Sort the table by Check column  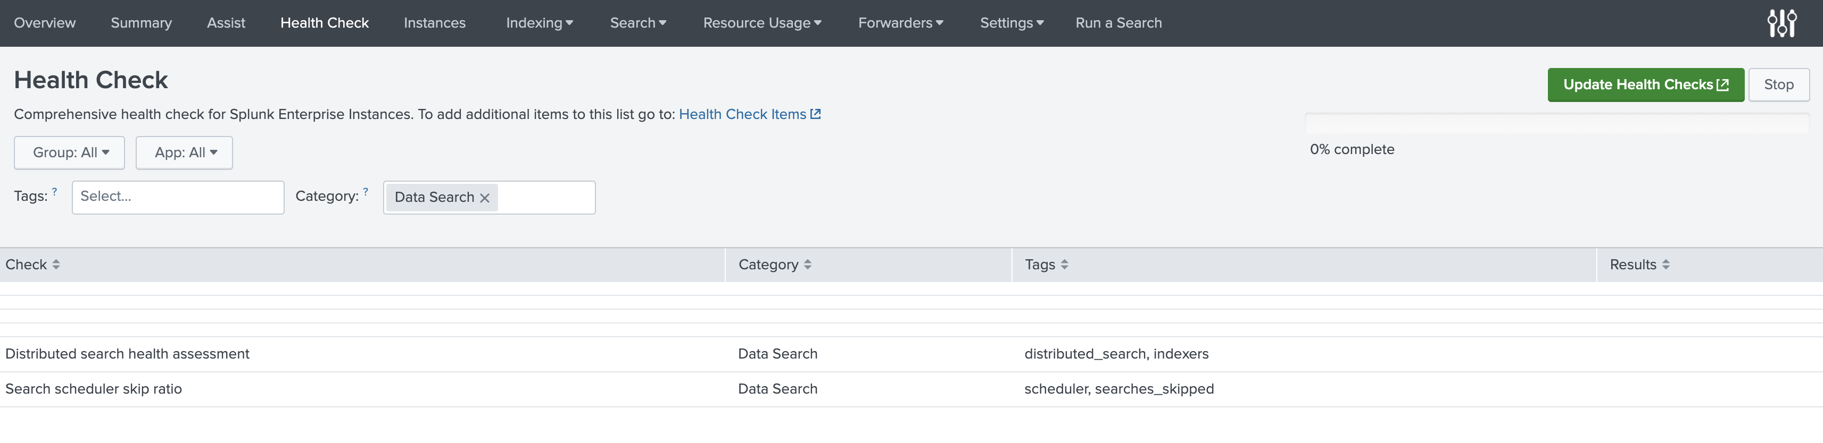32,264
